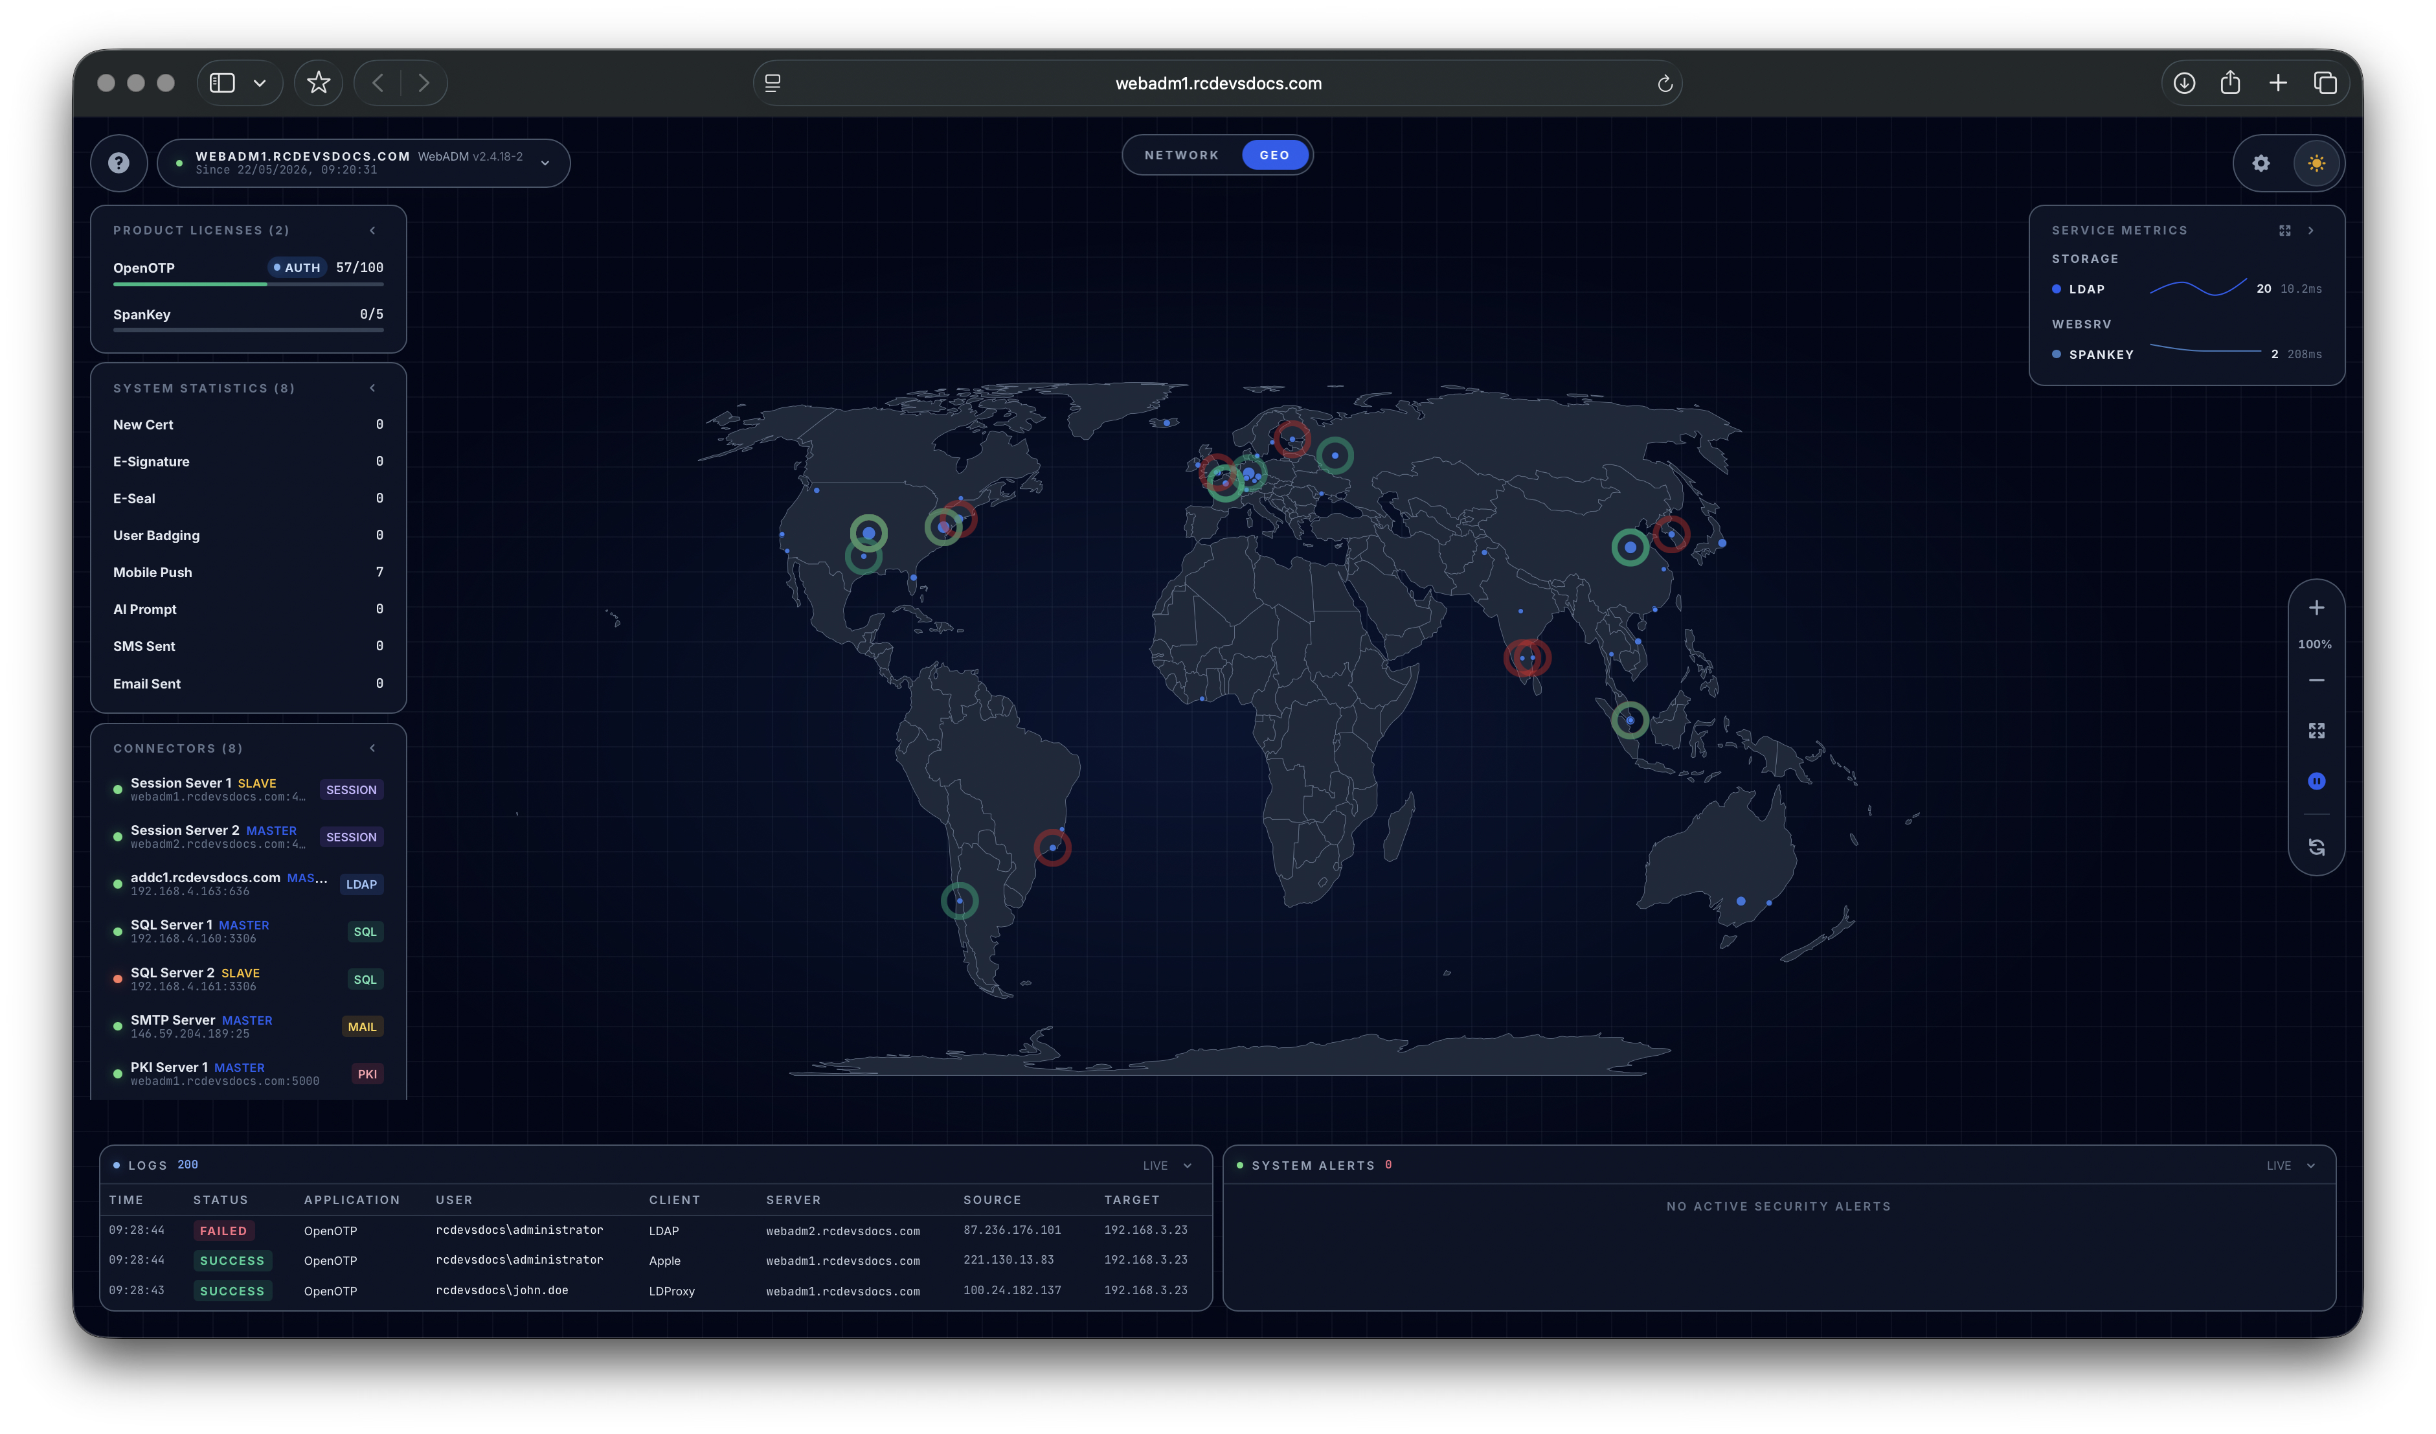The height and width of the screenshot is (1434, 2436).
Task: Select the SESSION tag of Session Sever 1
Action: [x=351, y=790]
